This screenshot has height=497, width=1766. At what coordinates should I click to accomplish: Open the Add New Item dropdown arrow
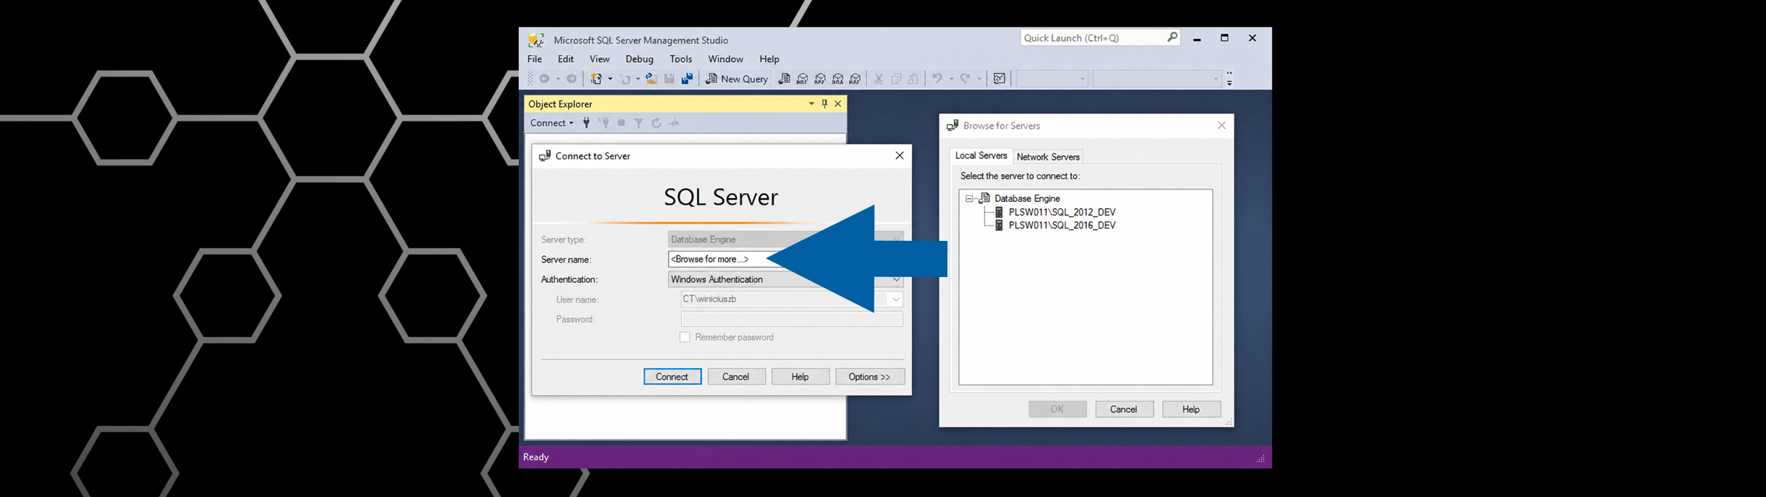pos(638,79)
